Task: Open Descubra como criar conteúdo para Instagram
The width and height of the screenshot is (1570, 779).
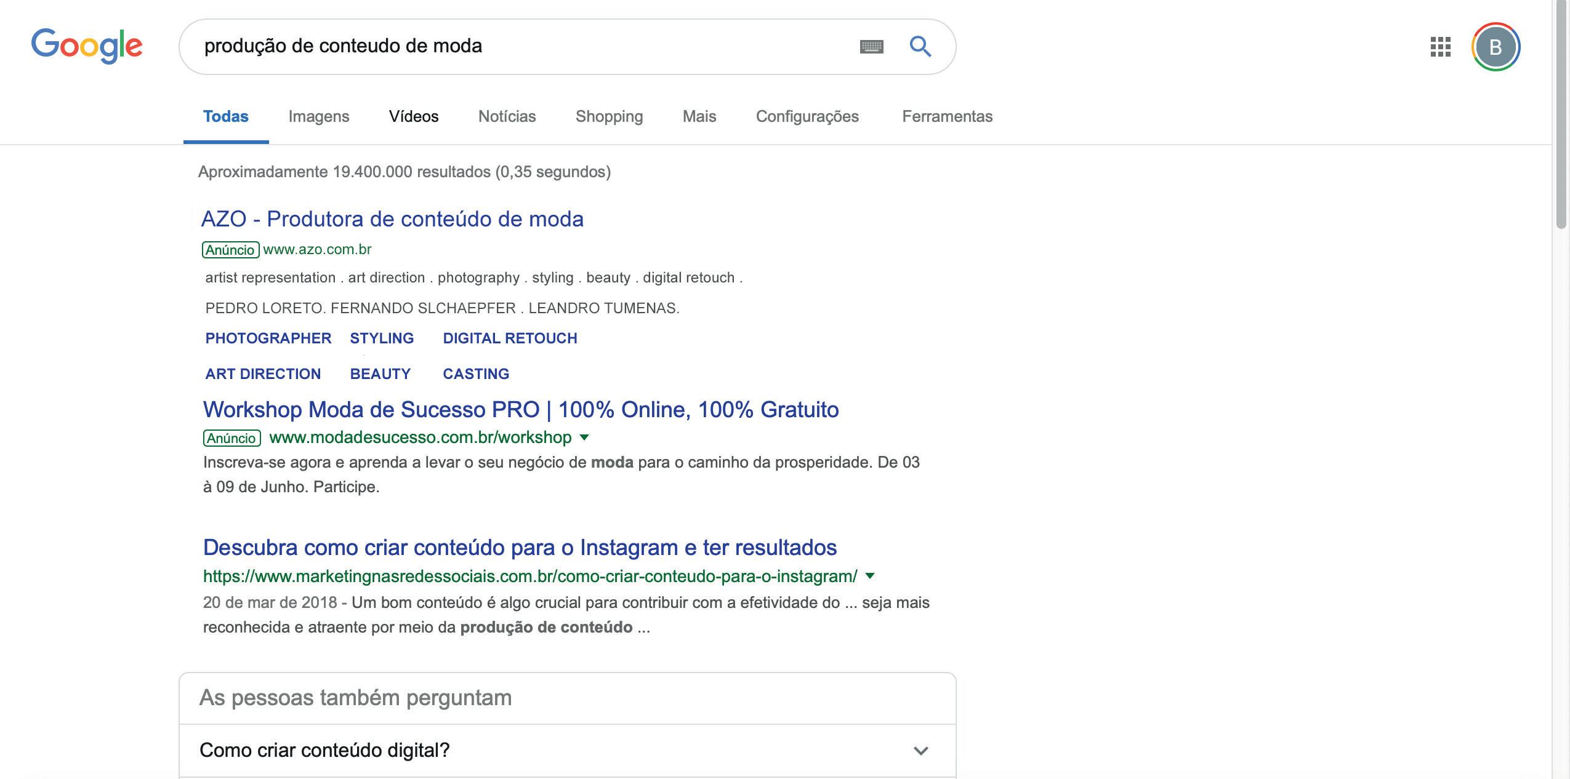Action: tap(520, 548)
